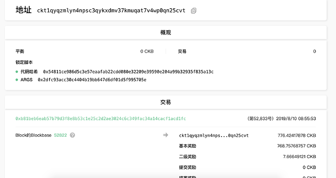Viewport: 336px width, 178px height.
Task: Open block number 52822 link
Action: tap(60, 135)
